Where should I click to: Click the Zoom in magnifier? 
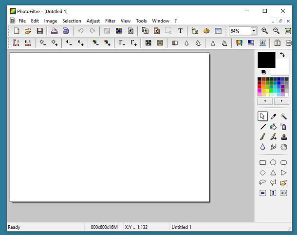pos(264,31)
